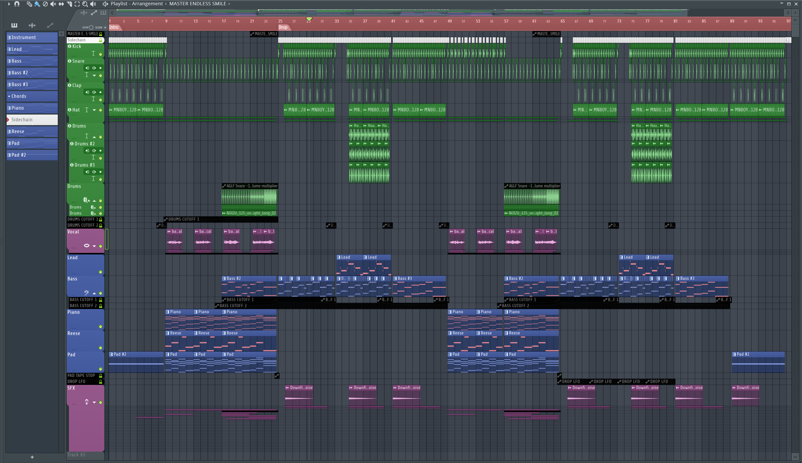
Task: Select audio clip focus icon above tracks
Action: [x=84, y=13]
